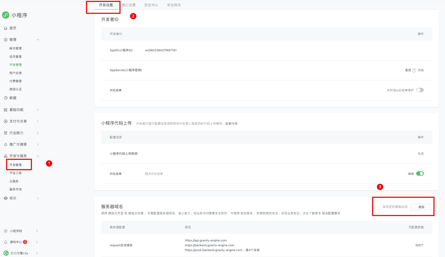Expand the 推广与搜索 menu chevron
Viewport: 445px width, 257px height.
[x=38, y=144]
